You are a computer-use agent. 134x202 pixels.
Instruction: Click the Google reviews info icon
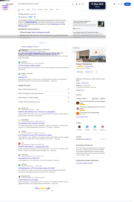coord(87,98)
